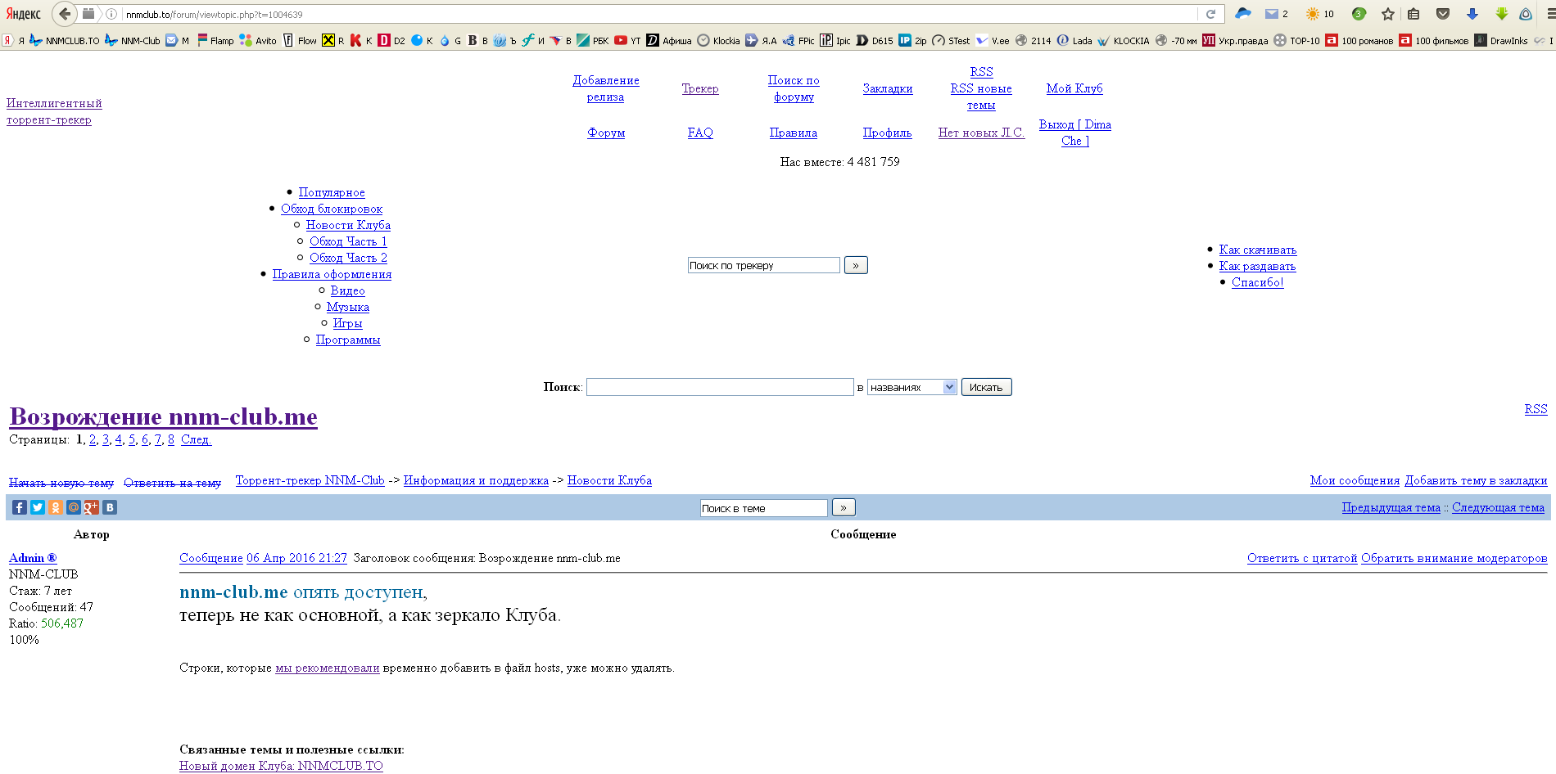Open Pocket extension icon

[x=1443, y=14]
